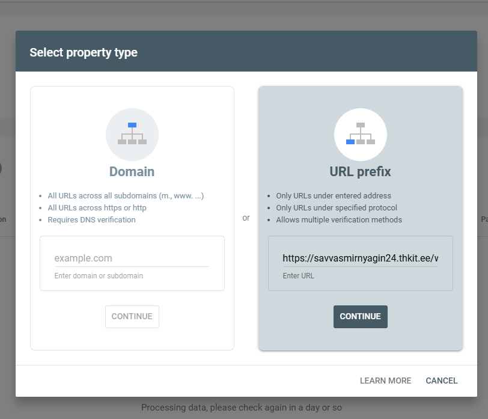Click the 'Requires DNS verification' bullet

pyautogui.click(x=91, y=220)
